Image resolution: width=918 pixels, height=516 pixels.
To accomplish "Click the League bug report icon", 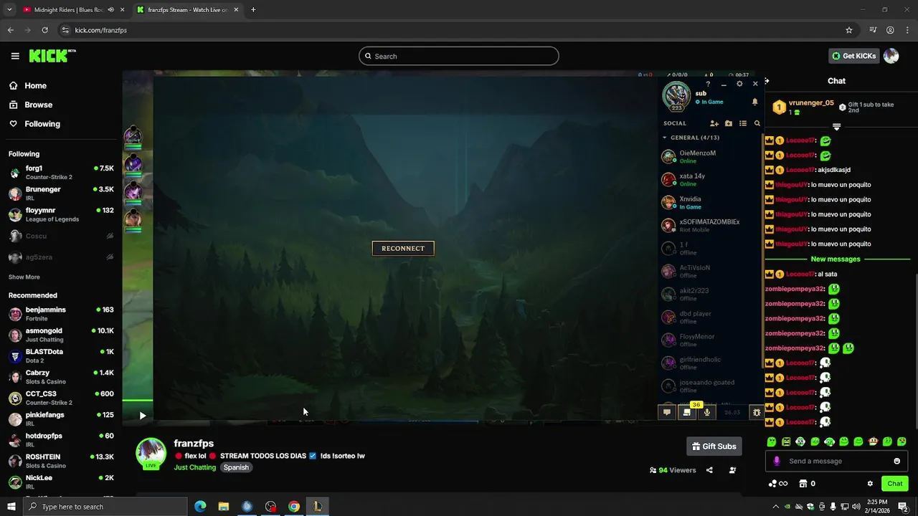I will [x=757, y=412].
